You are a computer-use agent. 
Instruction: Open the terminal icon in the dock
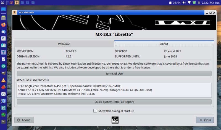[3, 121]
